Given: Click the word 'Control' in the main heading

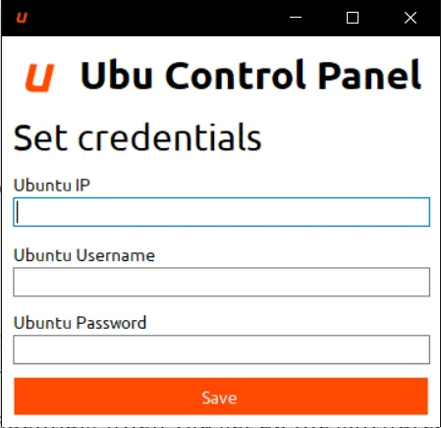Looking at the screenshot, I should point(236,76).
